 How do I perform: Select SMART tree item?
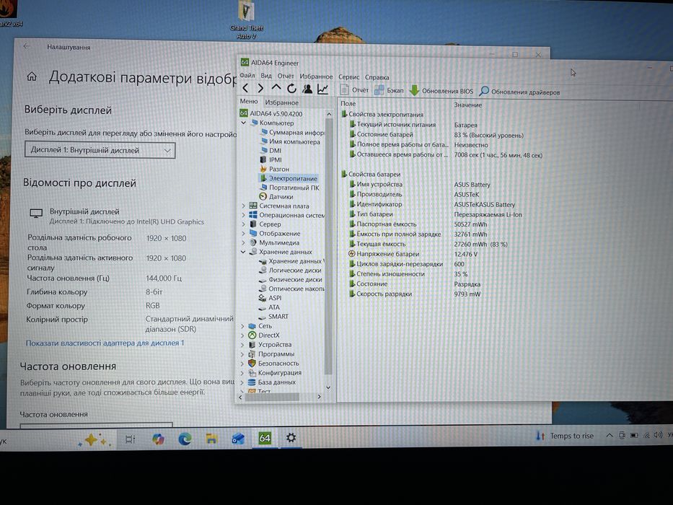point(273,317)
